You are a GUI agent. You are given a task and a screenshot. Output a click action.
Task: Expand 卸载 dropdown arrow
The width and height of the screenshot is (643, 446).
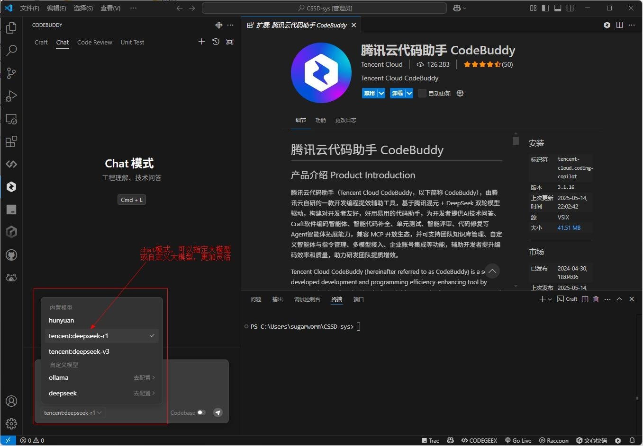(x=409, y=93)
